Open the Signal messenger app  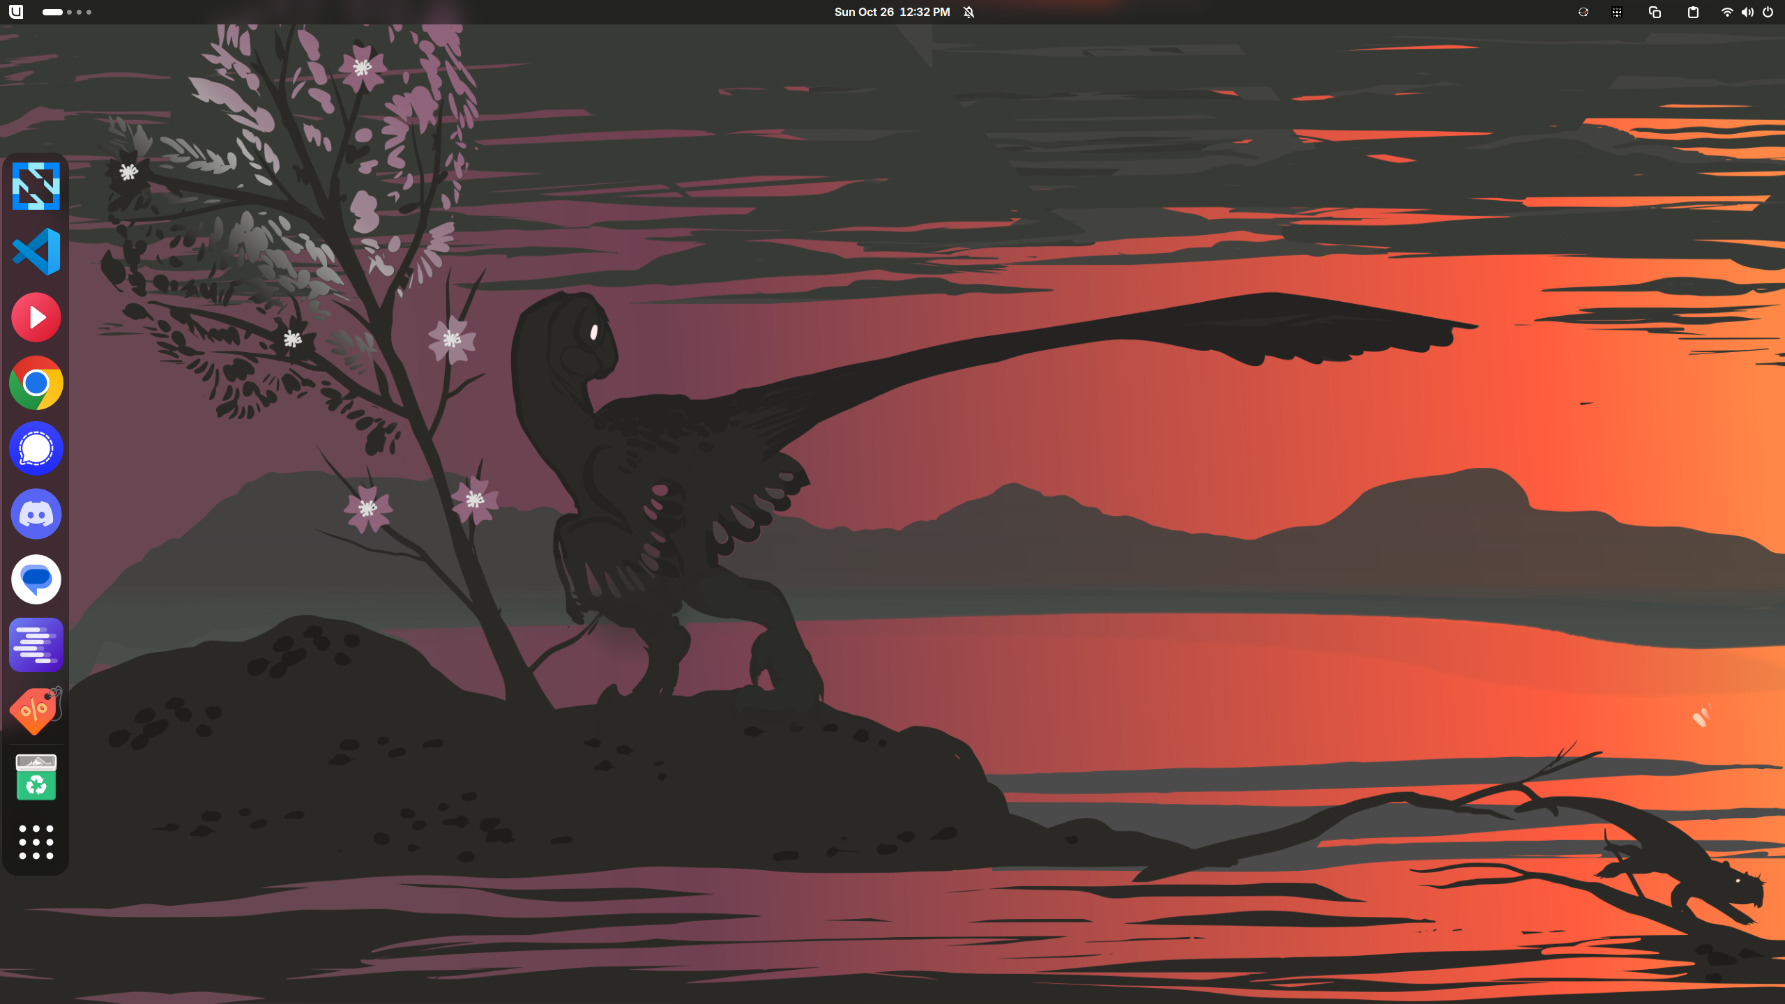[36, 448]
